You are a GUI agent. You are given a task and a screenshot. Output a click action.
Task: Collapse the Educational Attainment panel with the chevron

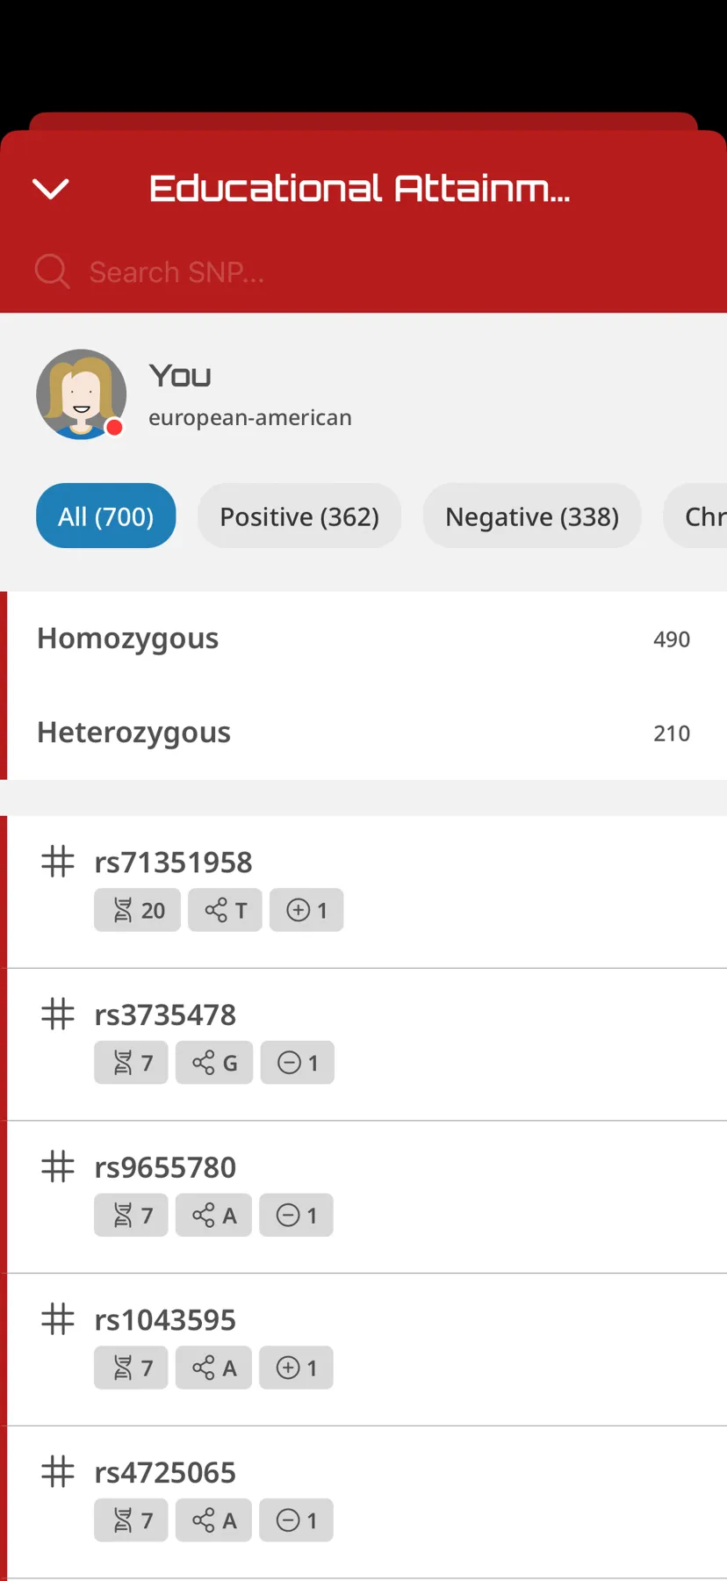pyautogui.click(x=50, y=188)
